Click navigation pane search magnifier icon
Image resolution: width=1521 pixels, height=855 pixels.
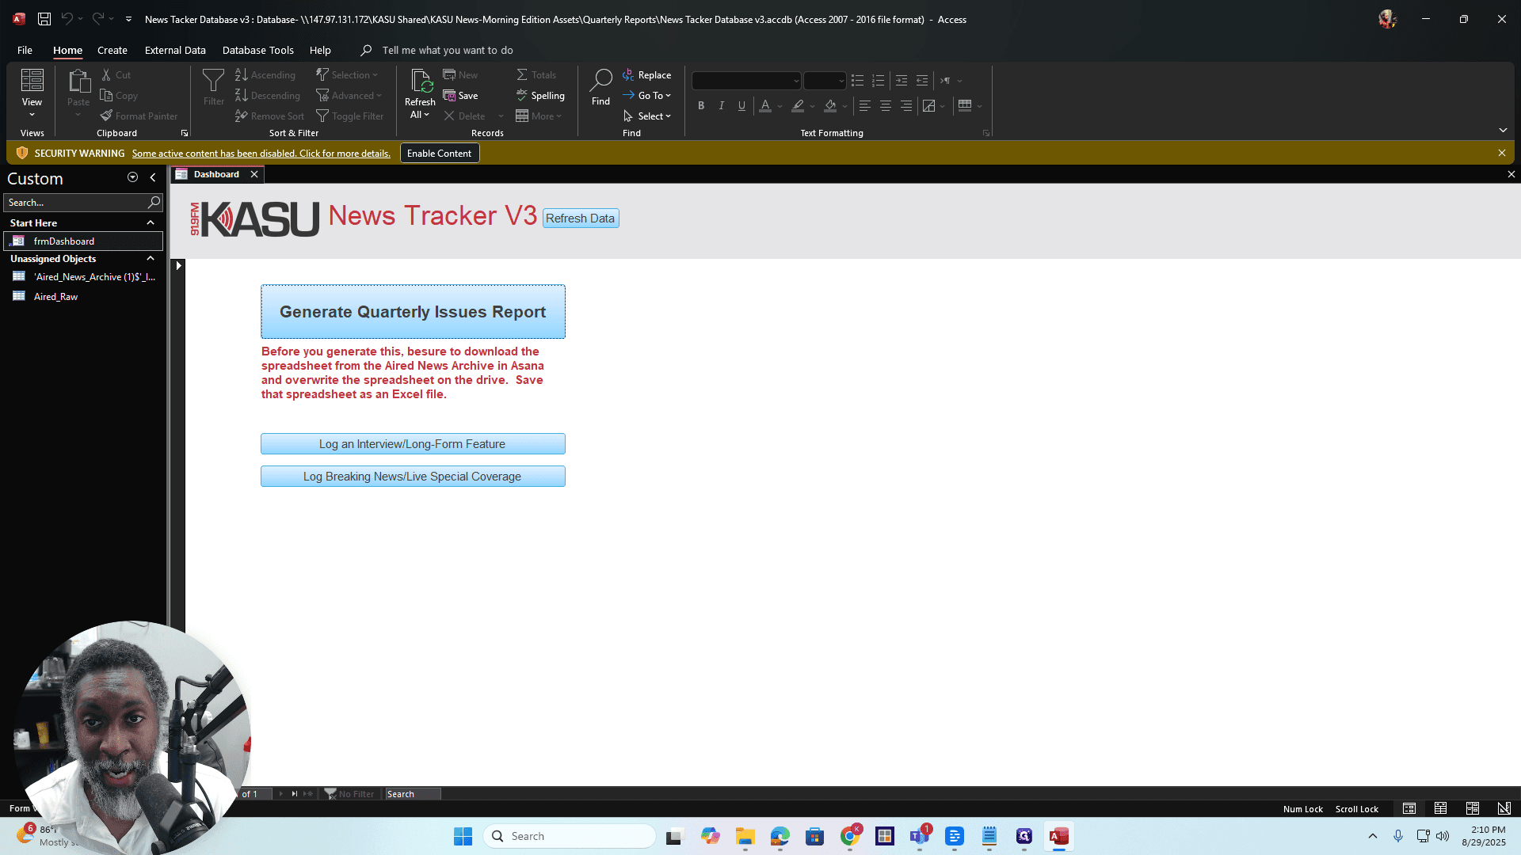(x=154, y=203)
